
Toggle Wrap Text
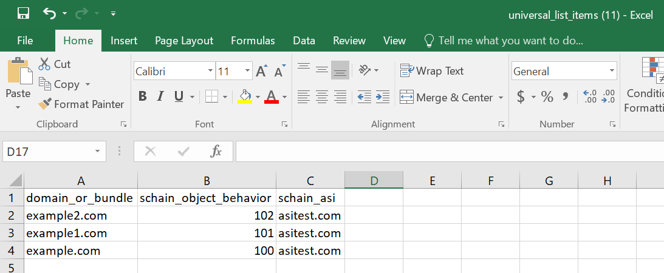click(x=432, y=71)
